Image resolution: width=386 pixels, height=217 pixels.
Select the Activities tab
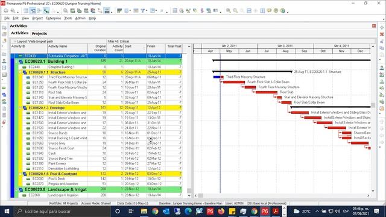click(20, 33)
